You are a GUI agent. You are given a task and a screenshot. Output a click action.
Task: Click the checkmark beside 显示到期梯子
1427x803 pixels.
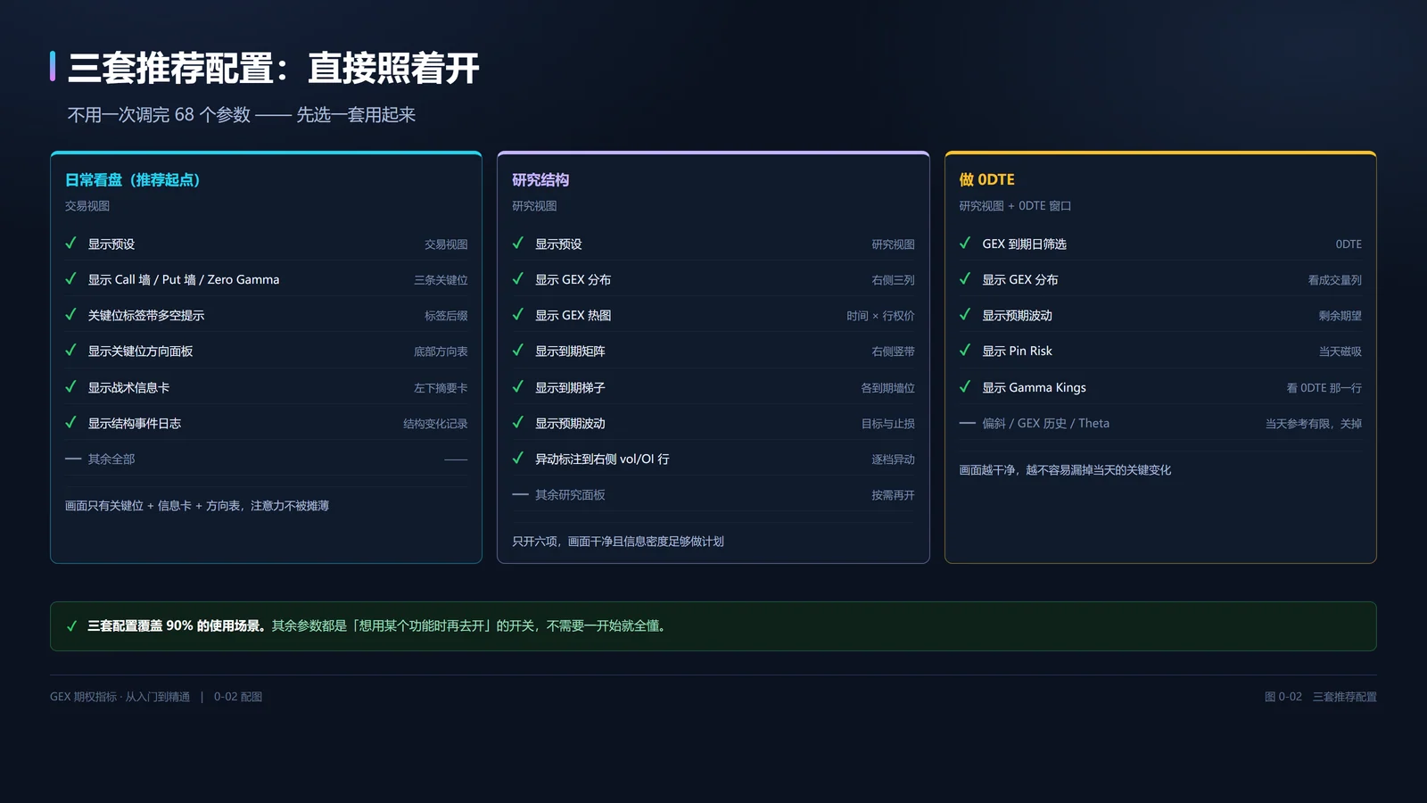point(518,387)
